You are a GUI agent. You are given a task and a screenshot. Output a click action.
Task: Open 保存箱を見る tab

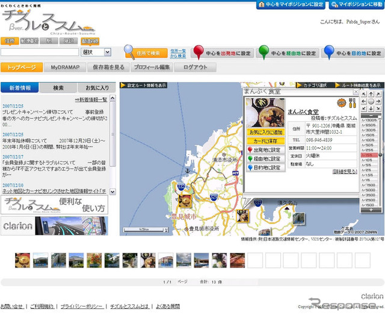[108, 67]
